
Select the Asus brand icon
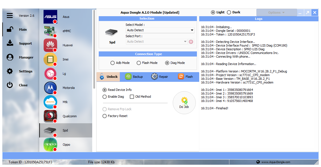click(x=50, y=17)
